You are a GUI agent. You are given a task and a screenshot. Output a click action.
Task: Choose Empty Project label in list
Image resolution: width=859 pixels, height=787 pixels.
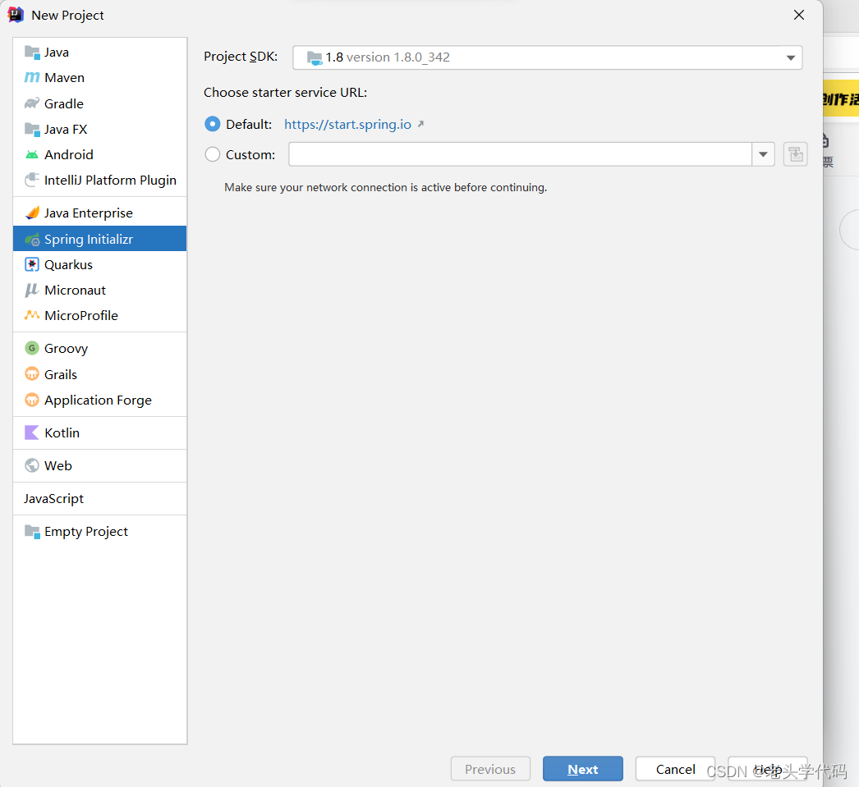pyautogui.click(x=86, y=532)
